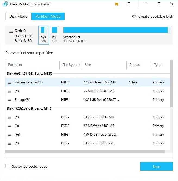Click drive icon of 461 MB partition row
This screenshot has width=178, height=181.
tap(10, 92)
